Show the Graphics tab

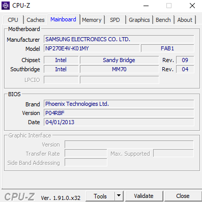139,20
